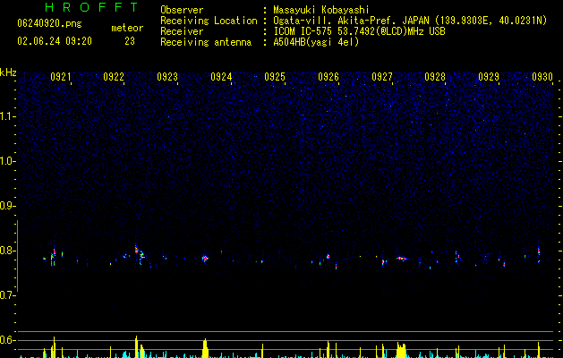Click the meteor echo cluster before 0921

tap(53, 256)
